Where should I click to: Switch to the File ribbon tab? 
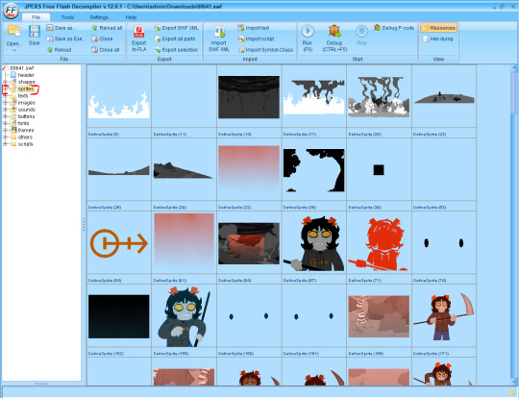pos(36,17)
